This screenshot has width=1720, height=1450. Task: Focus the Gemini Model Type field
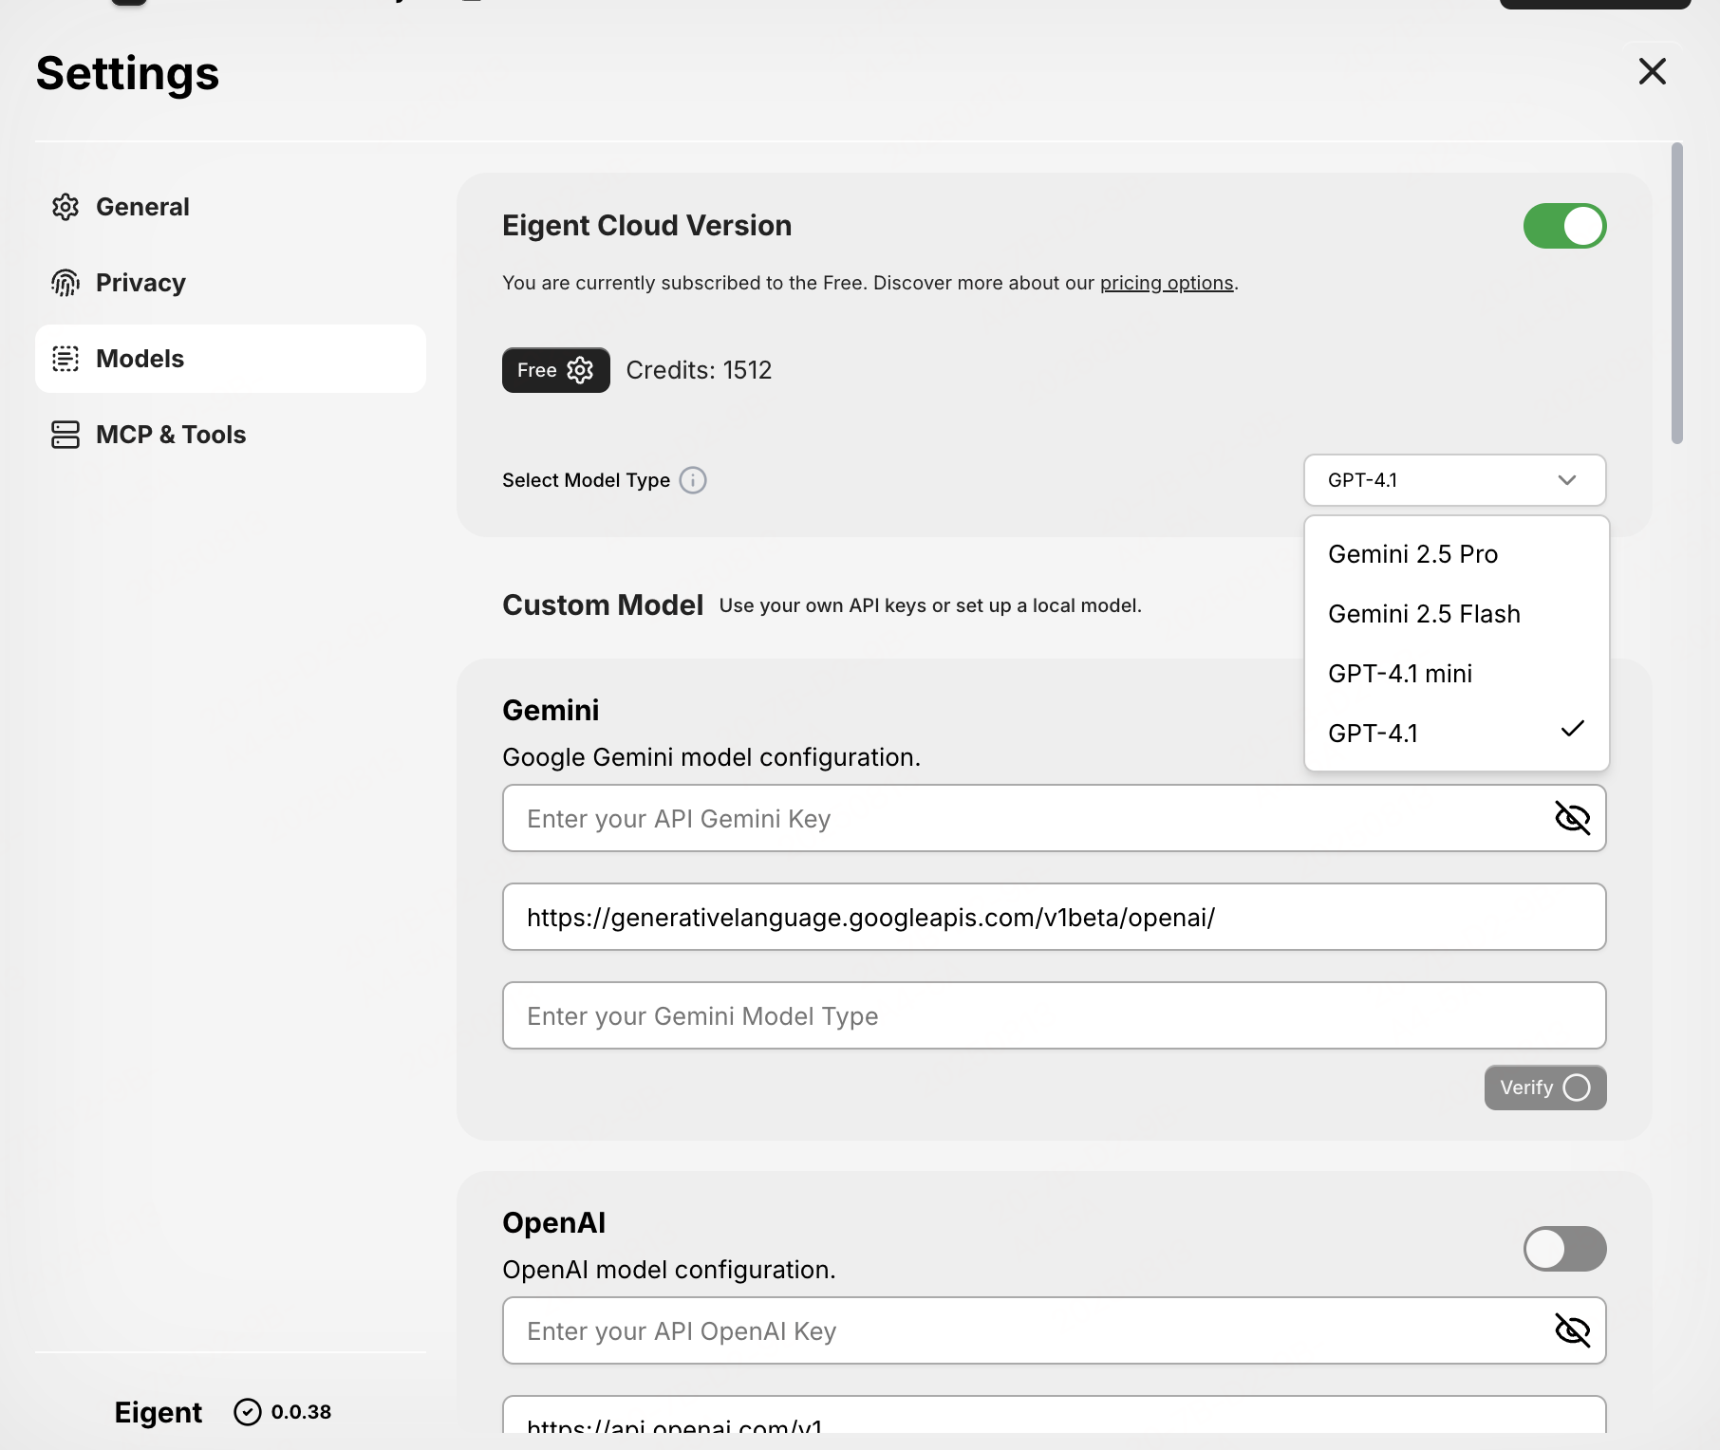[1054, 1015]
